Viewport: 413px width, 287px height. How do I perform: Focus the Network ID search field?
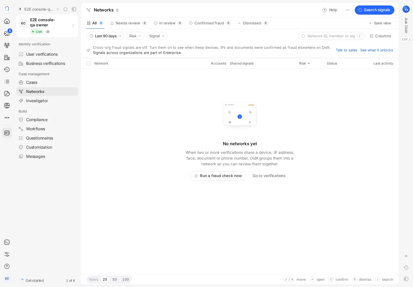(332, 36)
